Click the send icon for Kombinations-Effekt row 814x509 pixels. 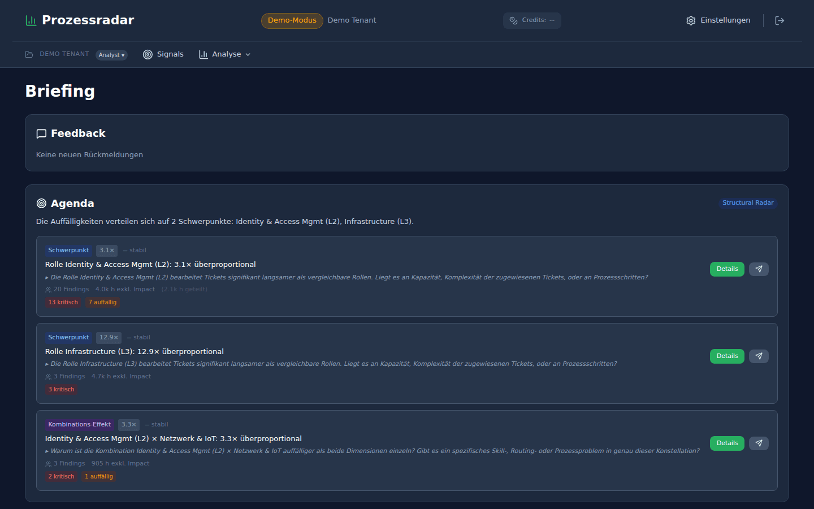pyautogui.click(x=759, y=443)
